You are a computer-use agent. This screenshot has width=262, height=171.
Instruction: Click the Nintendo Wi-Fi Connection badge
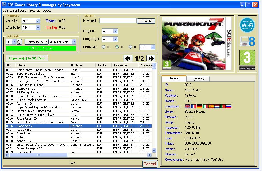point(247,25)
